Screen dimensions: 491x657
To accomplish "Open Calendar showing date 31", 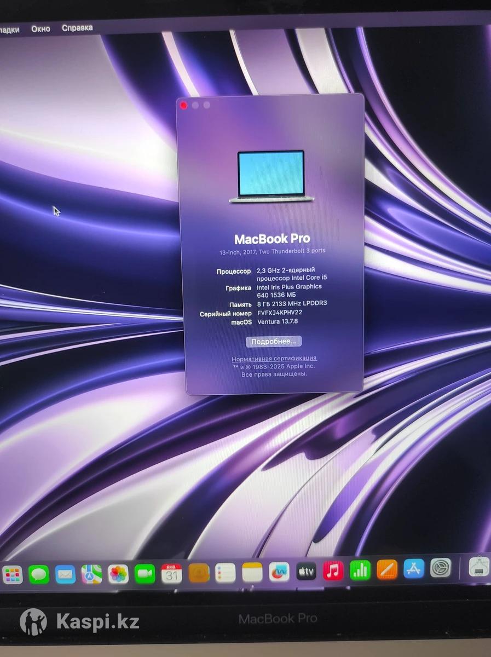I will pos(171,573).
